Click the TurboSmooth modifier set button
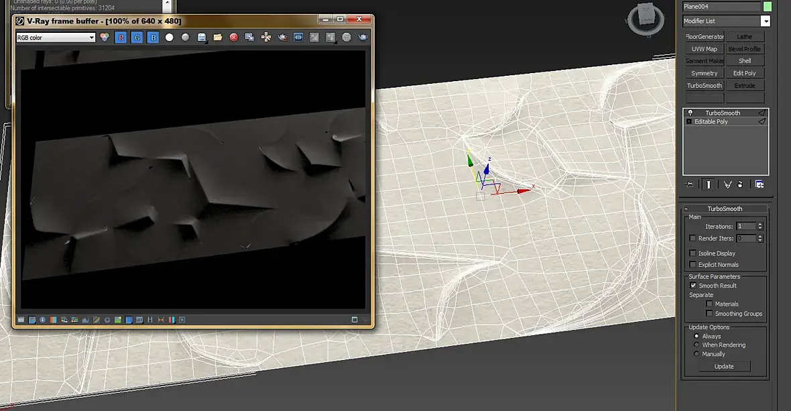Screen dimensions: 791x411 705,86
